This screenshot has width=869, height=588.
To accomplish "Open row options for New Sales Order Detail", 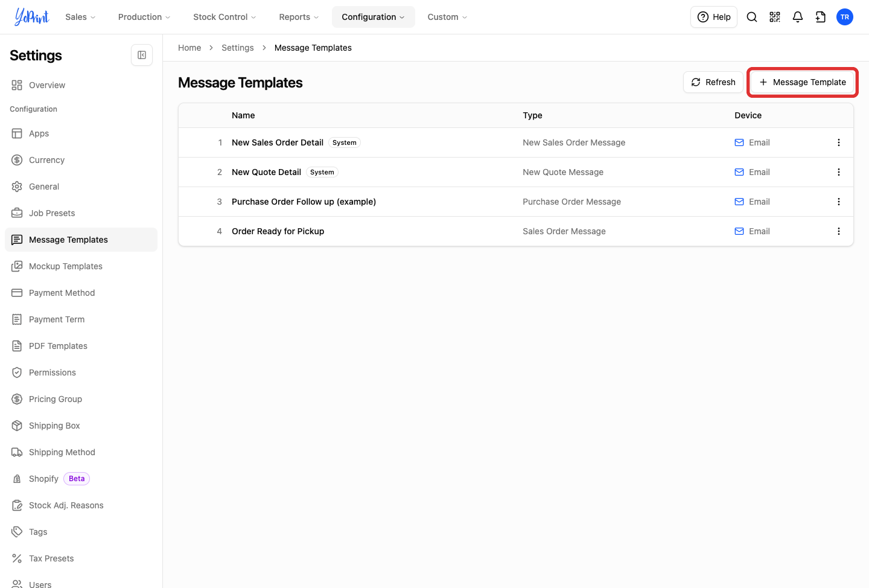I will (x=839, y=142).
